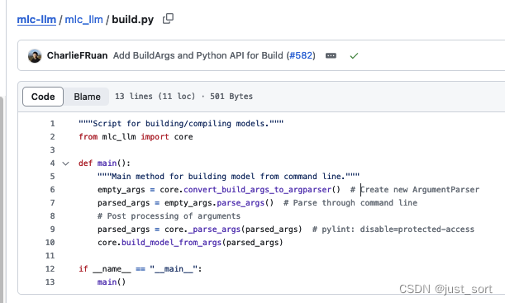This screenshot has height=303, width=505.
Task: Copy the build.py file path
Action: pyautogui.click(x=168, y=19)
